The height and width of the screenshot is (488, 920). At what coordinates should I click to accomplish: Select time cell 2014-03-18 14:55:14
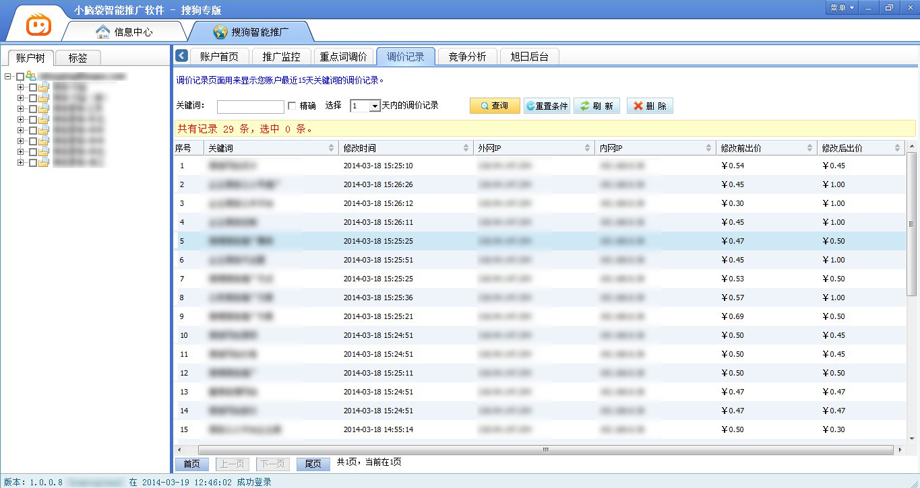click(x=378, y=429)
